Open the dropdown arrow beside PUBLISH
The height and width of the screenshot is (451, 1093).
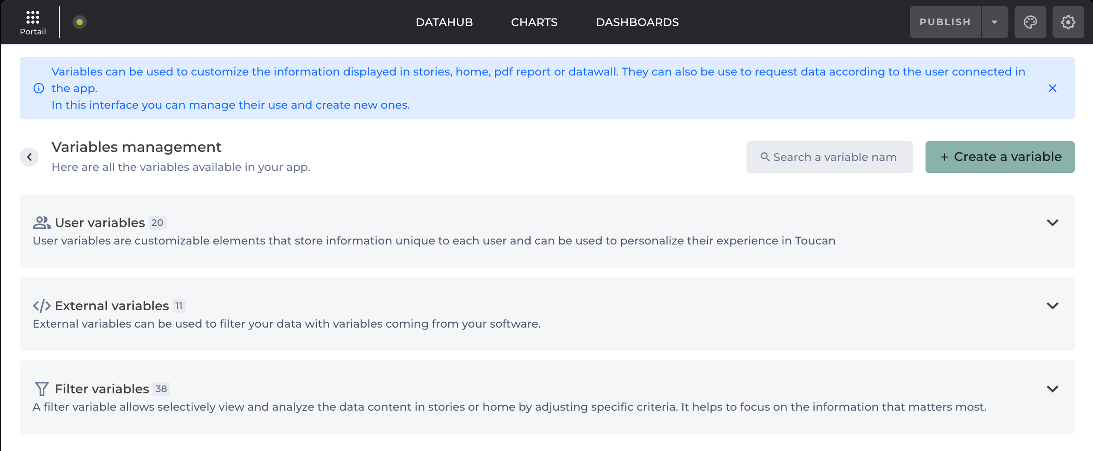(x=994, y=22)
